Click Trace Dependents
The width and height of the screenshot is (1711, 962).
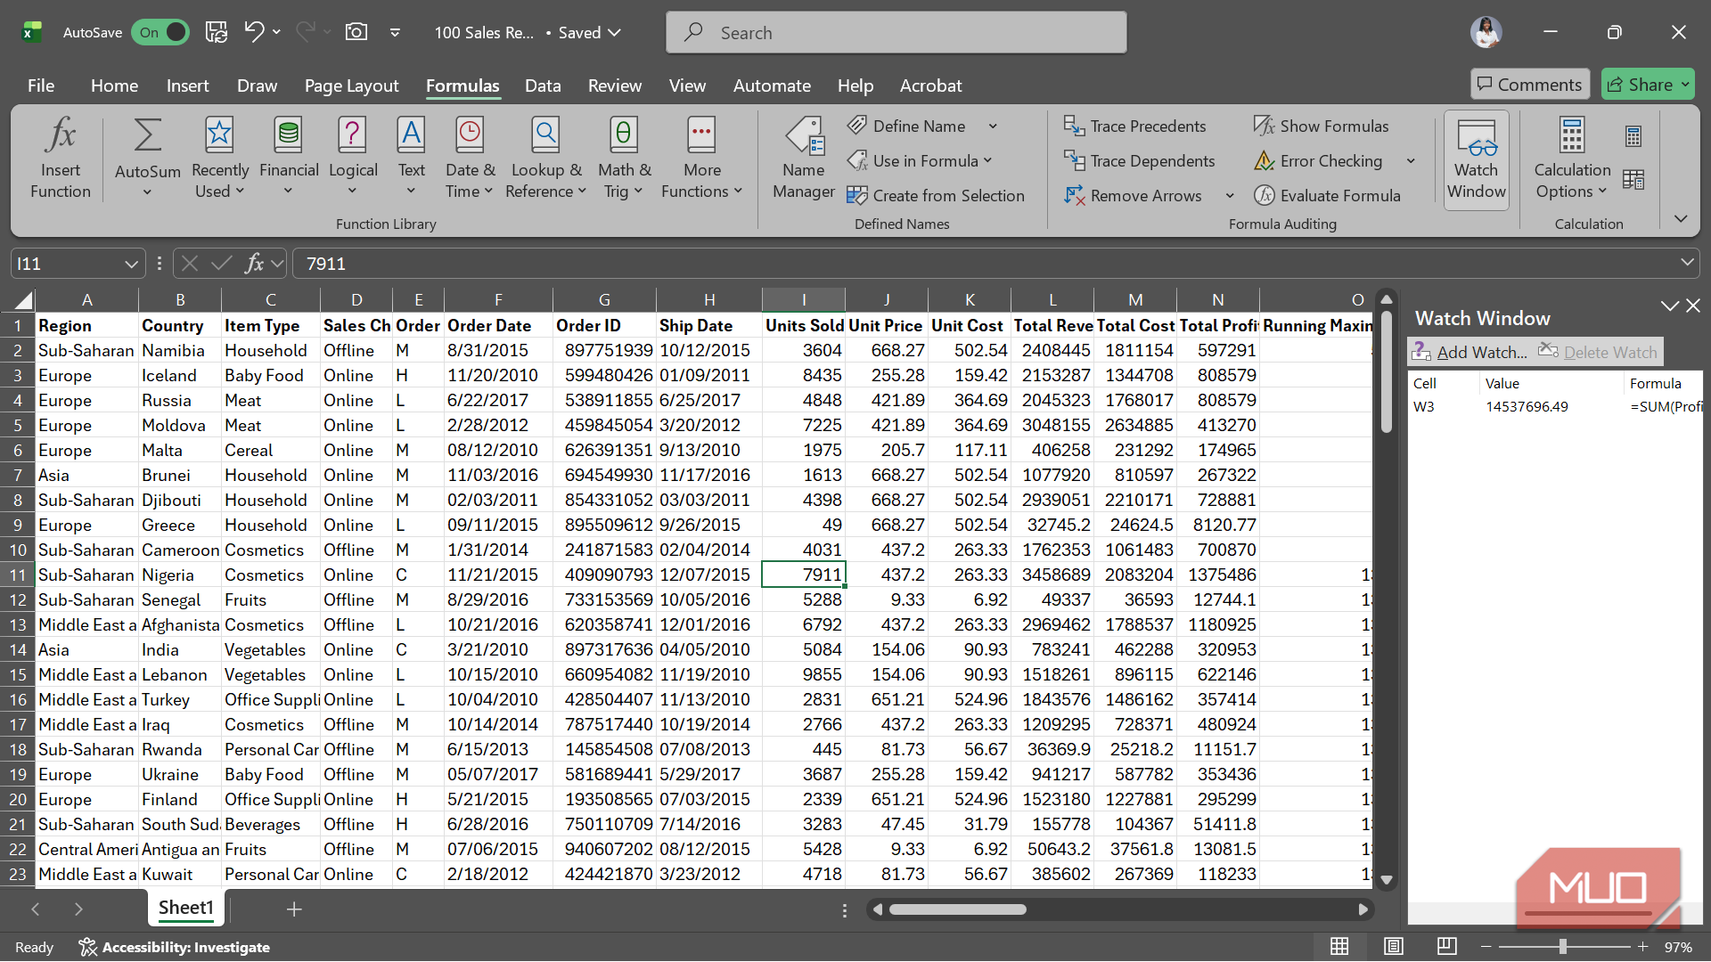(1139, 161)
